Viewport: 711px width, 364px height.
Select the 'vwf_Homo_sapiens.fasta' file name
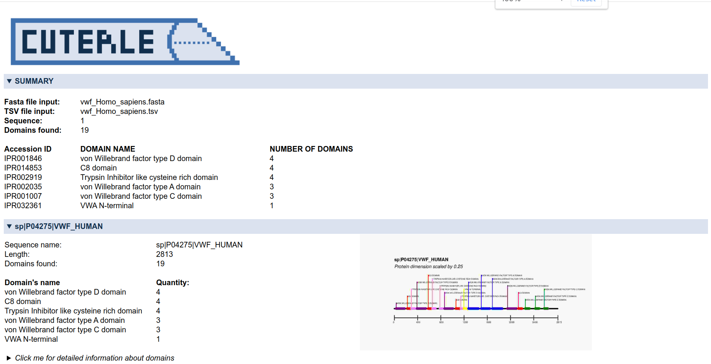(122, 102)
